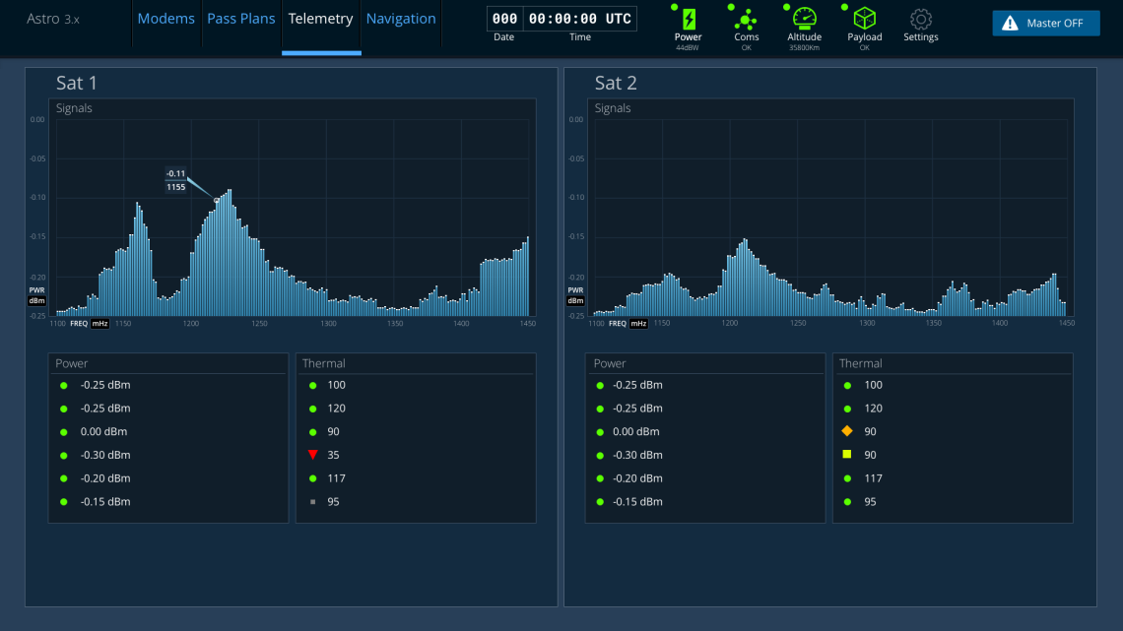Click the Sat 1 Signals heading
Screen dimensions: 1123x631
click(74, 108)
